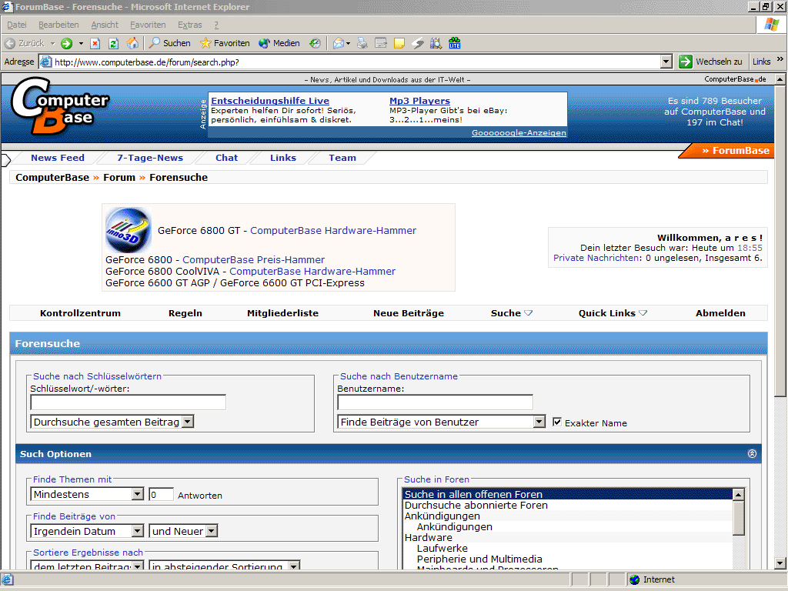Open the dem letzten Beitrag sort dropdown
This screenshot has width=788, height=591.
pos(138,566)
